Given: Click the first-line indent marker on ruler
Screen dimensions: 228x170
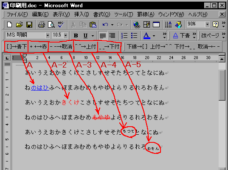Looking at the screenshot, I should click(25, 56).
